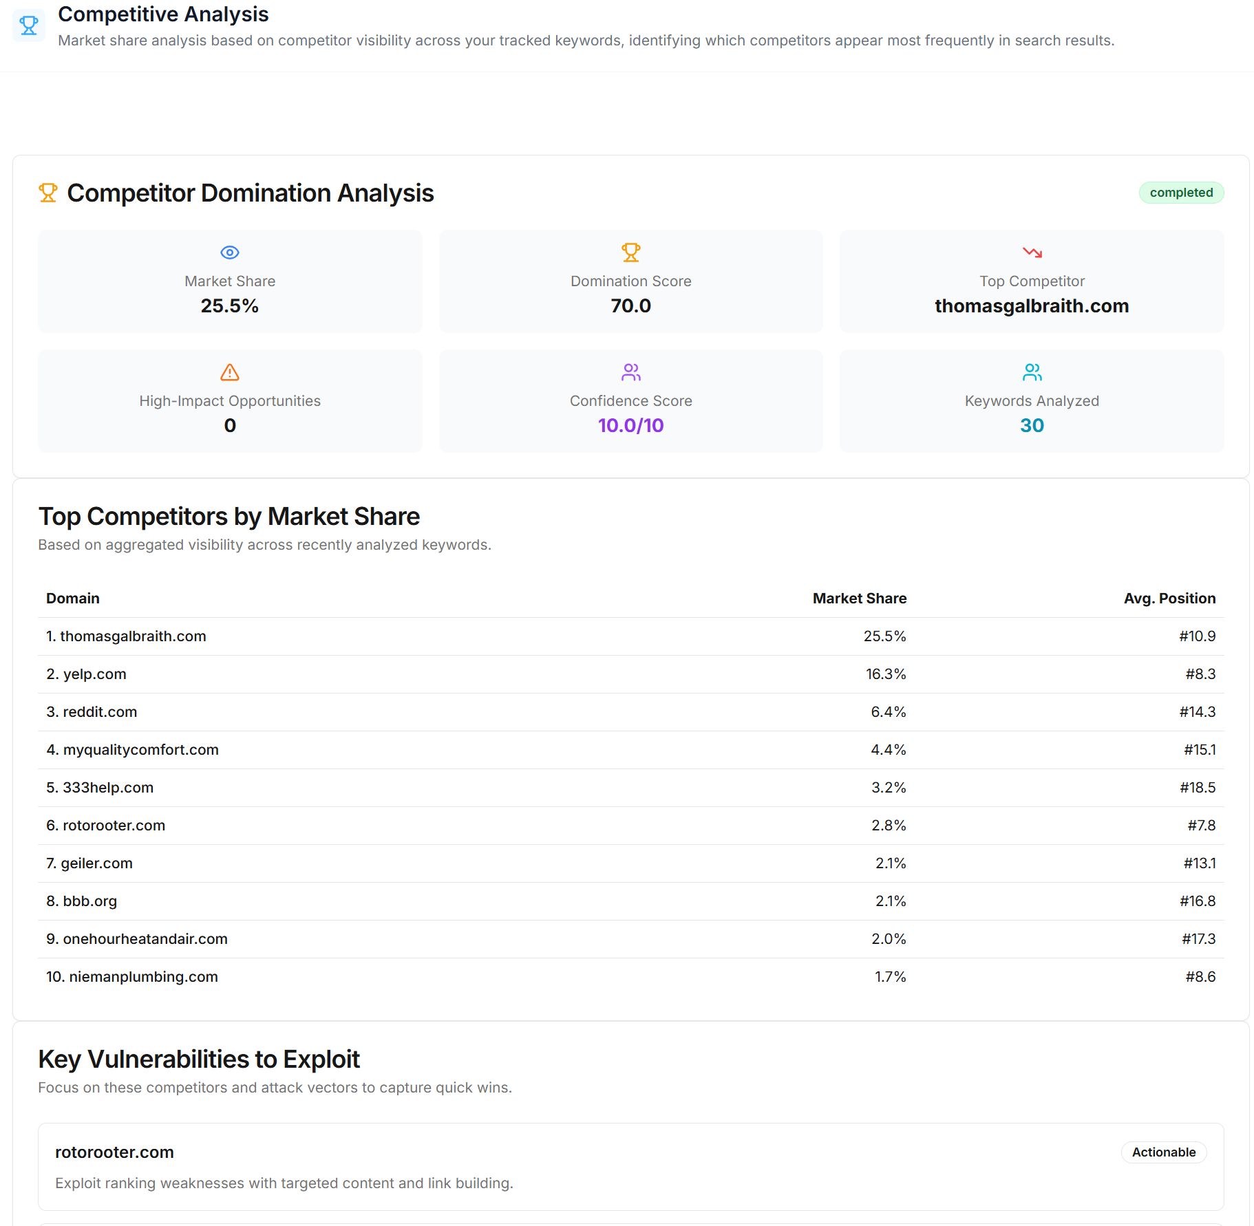Click the Domain table header

coord(72,598)
